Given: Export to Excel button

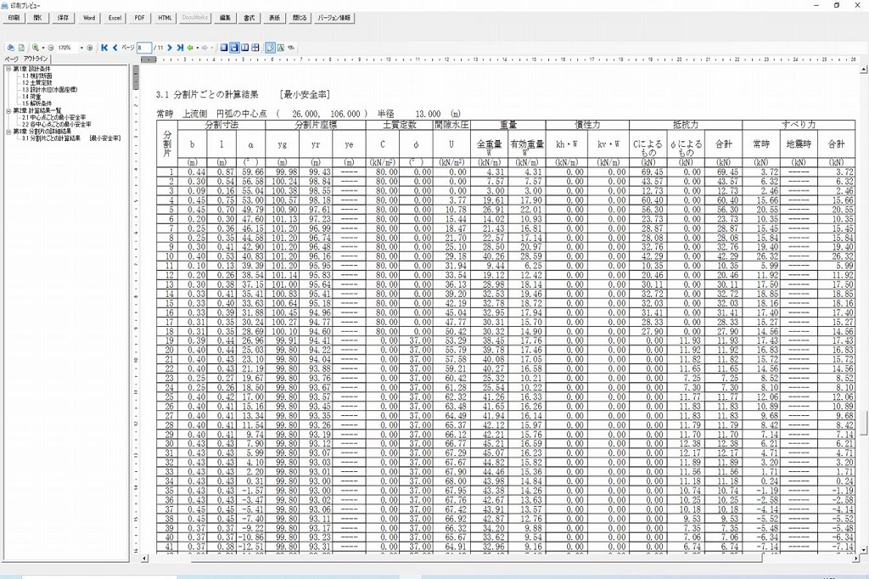Looking at the screenshot, I should click(115, 18).
